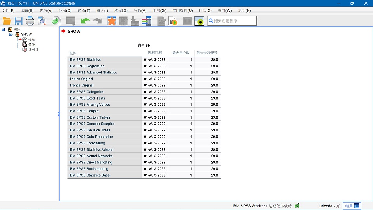Open Print Preview with magnifier icon
373x210 pixels.
point(42,21)
